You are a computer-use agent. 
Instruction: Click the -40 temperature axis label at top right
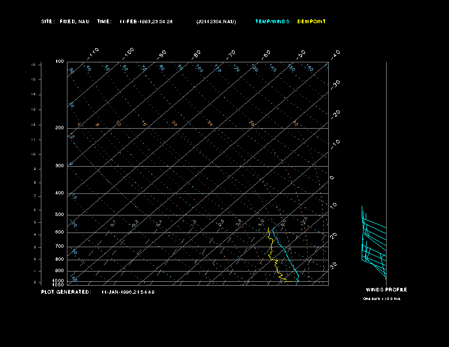point(335,54)
